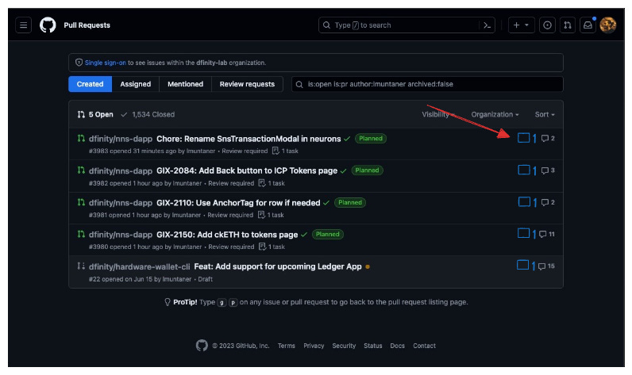This screenshot has height=375, width=632.
Task: Click the Single sign-on link
Action: coord(105,63)
